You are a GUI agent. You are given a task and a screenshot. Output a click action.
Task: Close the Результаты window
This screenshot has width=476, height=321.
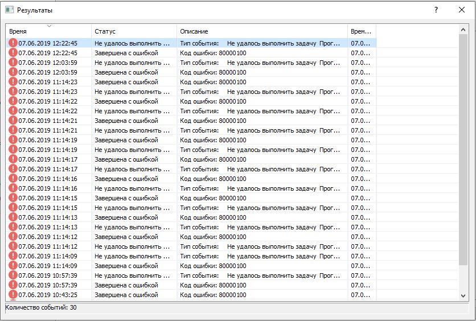click(x=462, y=10)
